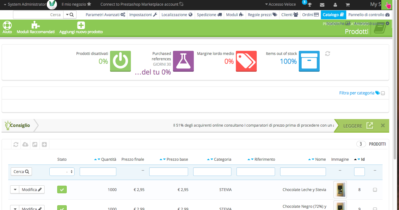Sort Quantità column ascending
The height and width of the screenshot is (210, 399).
96,159
